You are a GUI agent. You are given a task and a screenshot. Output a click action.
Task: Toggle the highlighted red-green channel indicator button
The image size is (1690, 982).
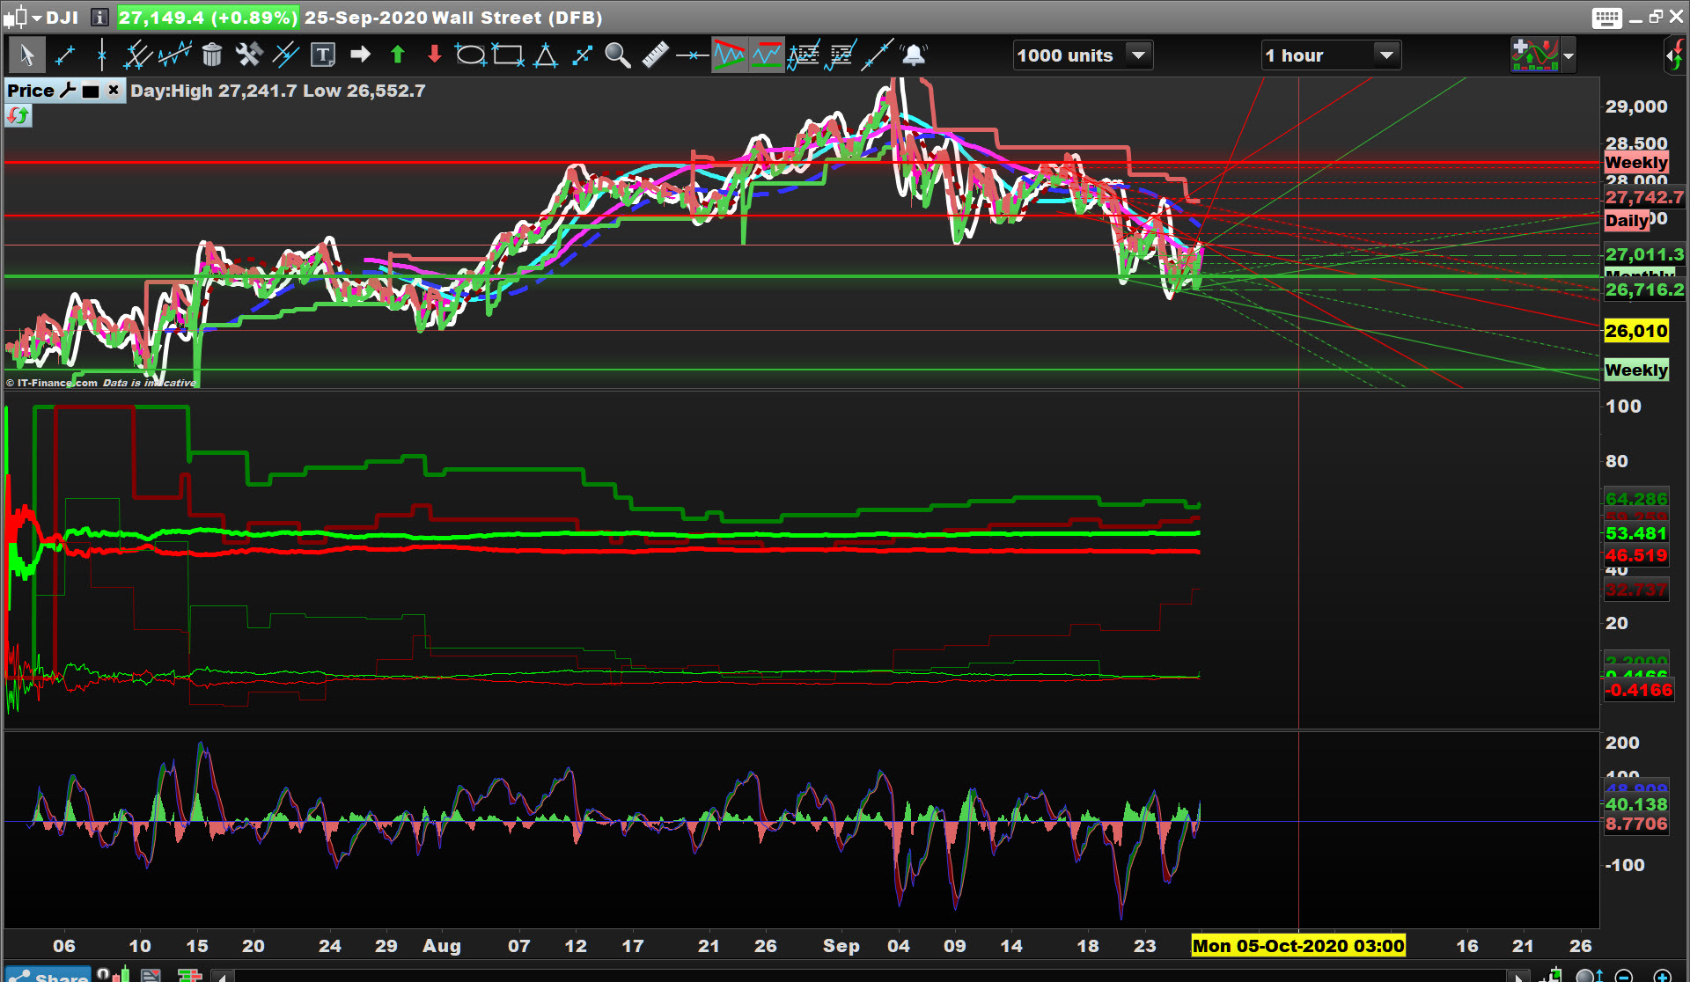click(x=729, y=55)
